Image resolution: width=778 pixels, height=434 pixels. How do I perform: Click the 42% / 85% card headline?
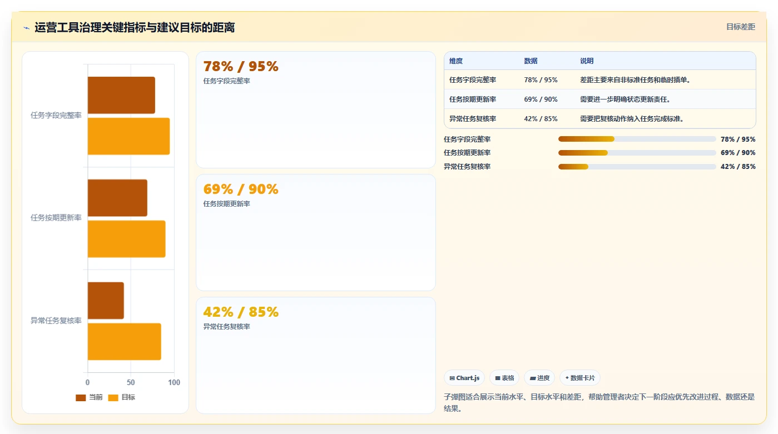[x=241, y=312]
